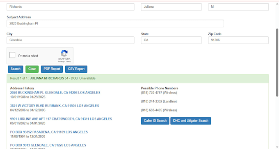Select phone number (818) 244-3332 Landline

(159, 101)
